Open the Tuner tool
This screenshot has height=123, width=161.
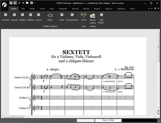click(x=83, y=16)
